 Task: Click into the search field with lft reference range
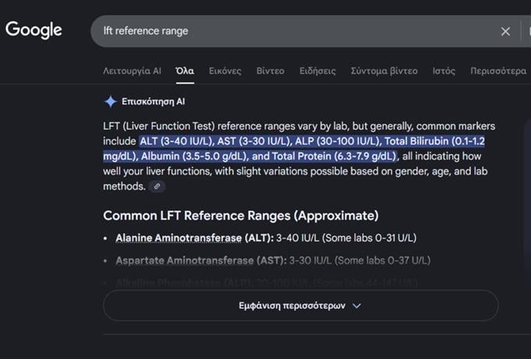297,31
